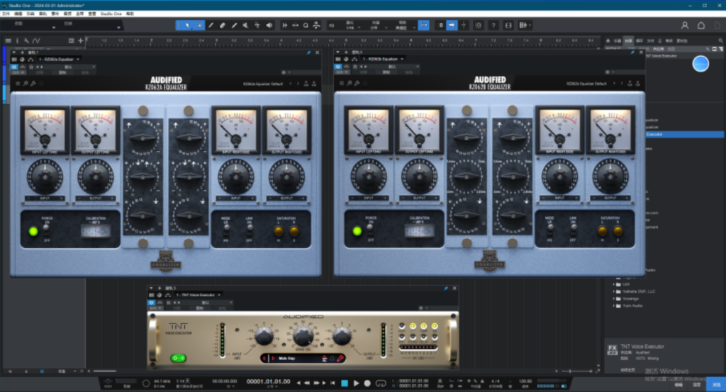Click the left Input knob on RZ062A Equalizer
This screenshot has height=392, width=726.
(x=45, y=175)
